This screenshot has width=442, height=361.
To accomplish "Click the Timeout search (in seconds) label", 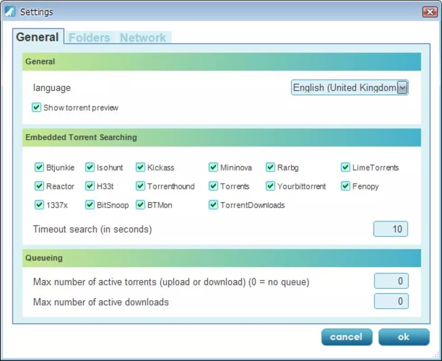I will tap(93, 229).
